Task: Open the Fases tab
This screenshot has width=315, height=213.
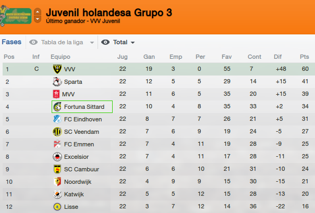Action: coord(11,42)
